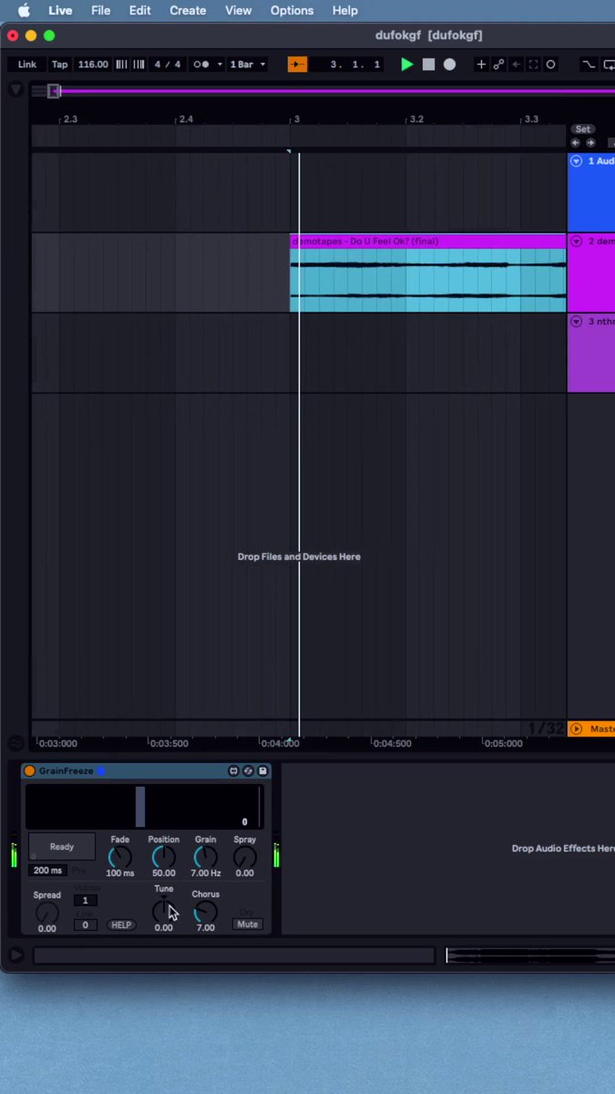Open the Live menu
615x1094 pixels.
[x=60, y=10]
